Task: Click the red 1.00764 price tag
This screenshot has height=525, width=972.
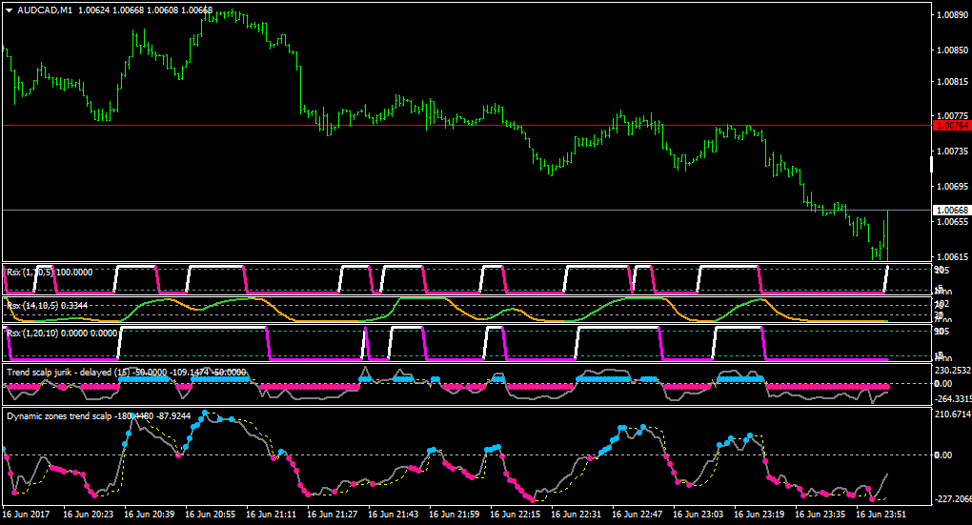Action: pyautogui.click(x=952, y=126)
